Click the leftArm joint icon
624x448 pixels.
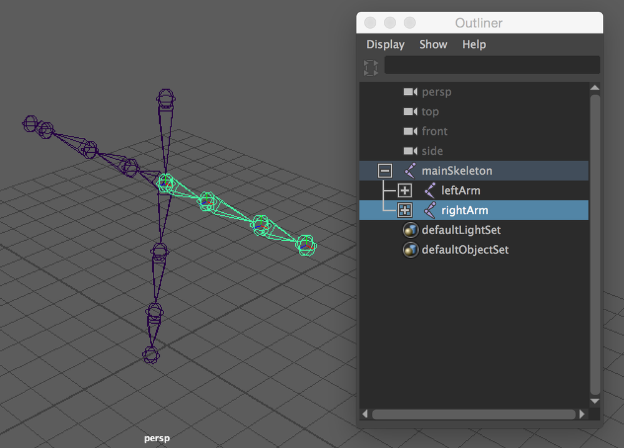tap(430, 190)
